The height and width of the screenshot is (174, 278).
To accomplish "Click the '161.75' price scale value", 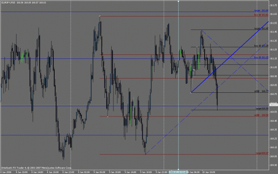I will 273,5.
